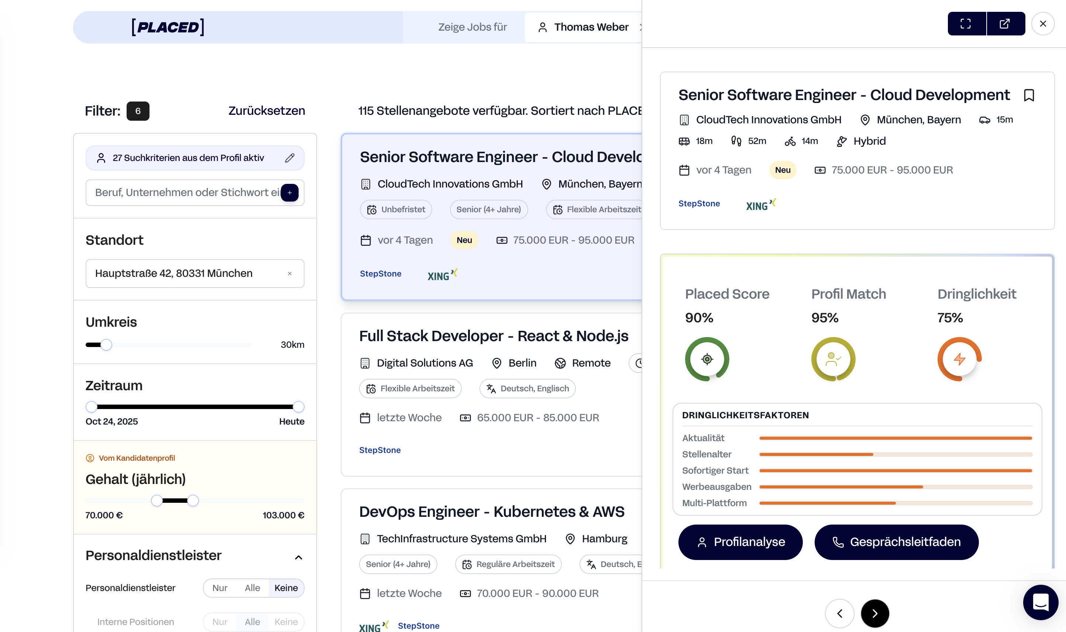Open the detail panel in fullscreen
1066x632 pixels.
click(966, 24)
